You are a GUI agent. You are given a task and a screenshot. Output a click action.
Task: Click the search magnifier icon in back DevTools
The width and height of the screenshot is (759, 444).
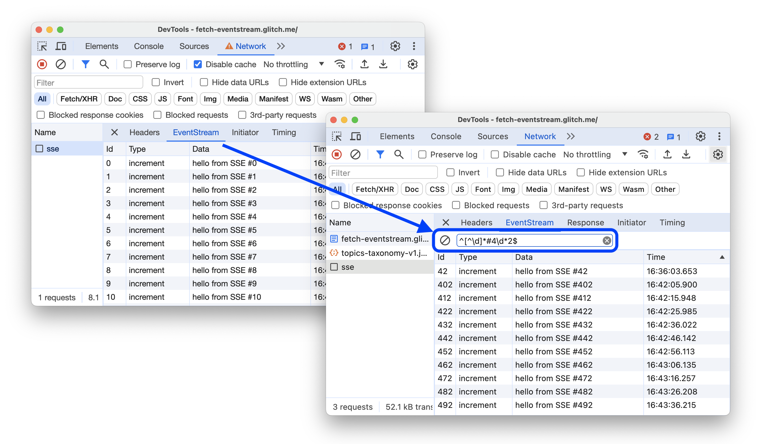point(104,64)
